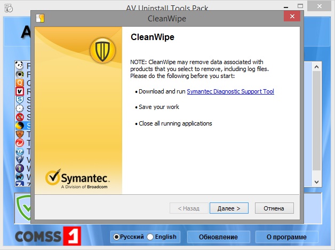Click the Symantec shield emblem on banner
Screen dimensions: 335x250
tap(99, 52)
